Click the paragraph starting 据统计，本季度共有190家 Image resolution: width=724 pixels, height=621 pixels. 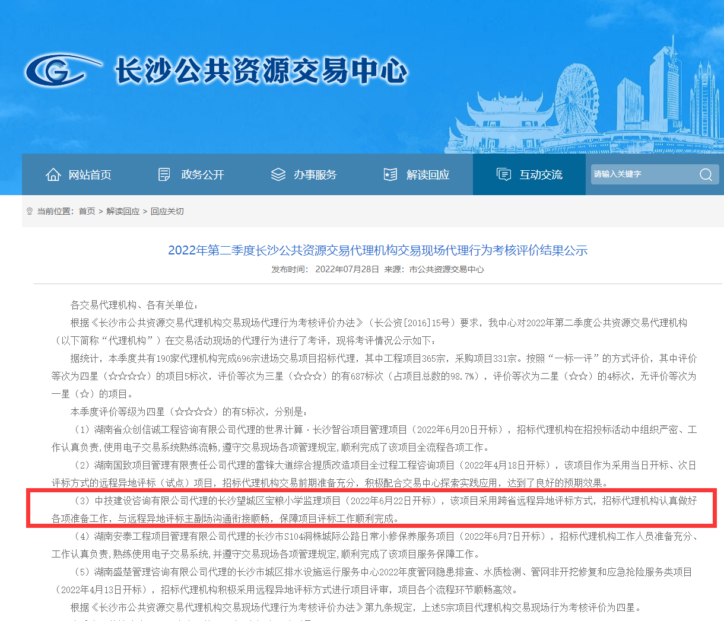click(x=374, y=376)
